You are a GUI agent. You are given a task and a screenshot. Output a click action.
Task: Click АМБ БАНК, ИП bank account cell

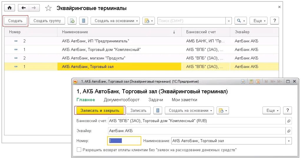(205, 41)
